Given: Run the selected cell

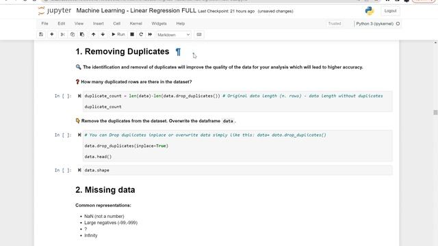Looking at the screenshot, I should pyautogui.click(x=118, y=34).
